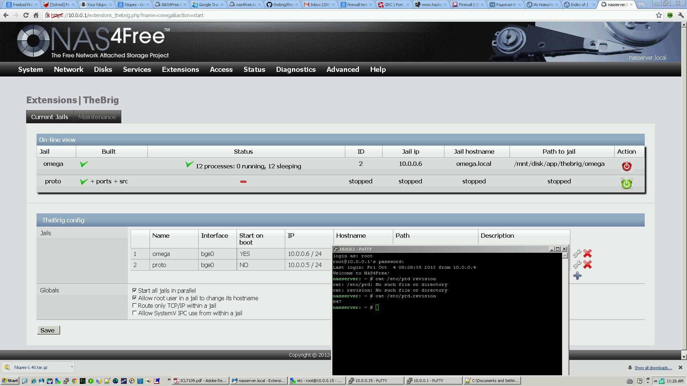Screen dimensions: 687x386
Task: Open Access menu
Action: [x=221, y=69]
